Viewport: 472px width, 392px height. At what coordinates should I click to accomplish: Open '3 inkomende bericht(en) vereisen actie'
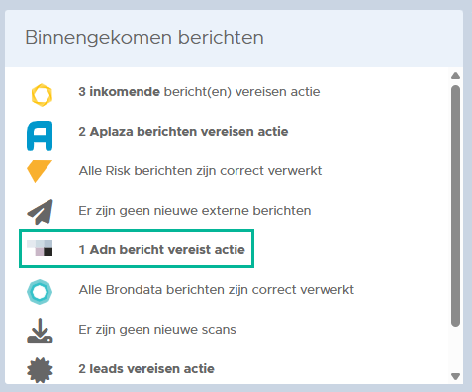point(199,92)
